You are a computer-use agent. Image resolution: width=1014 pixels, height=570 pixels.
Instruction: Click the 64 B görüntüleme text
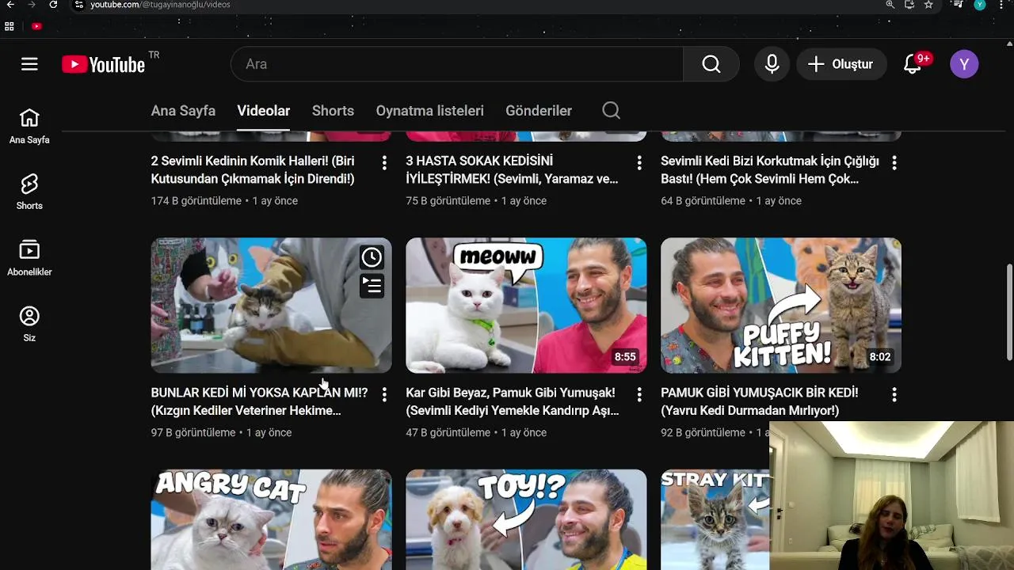703,201
